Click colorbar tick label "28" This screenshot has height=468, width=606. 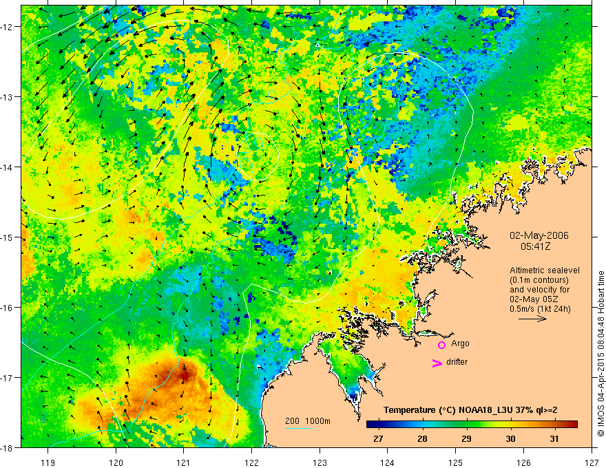click(422, 438)
